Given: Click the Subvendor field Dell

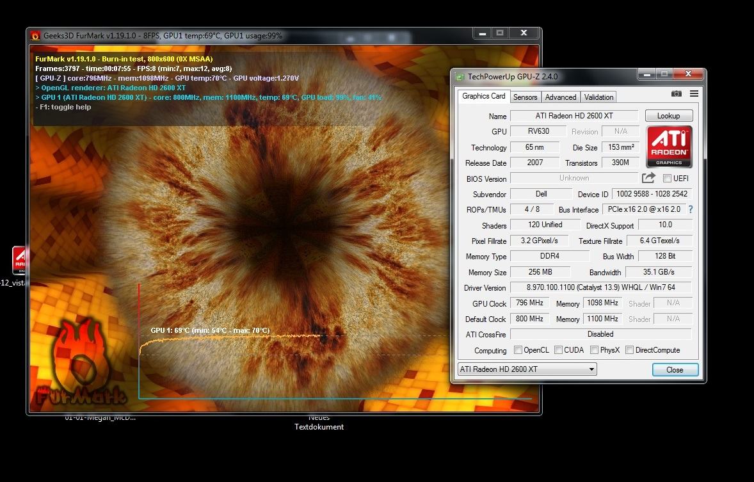Looking at the screenshot, I should [x=541, y=194].
